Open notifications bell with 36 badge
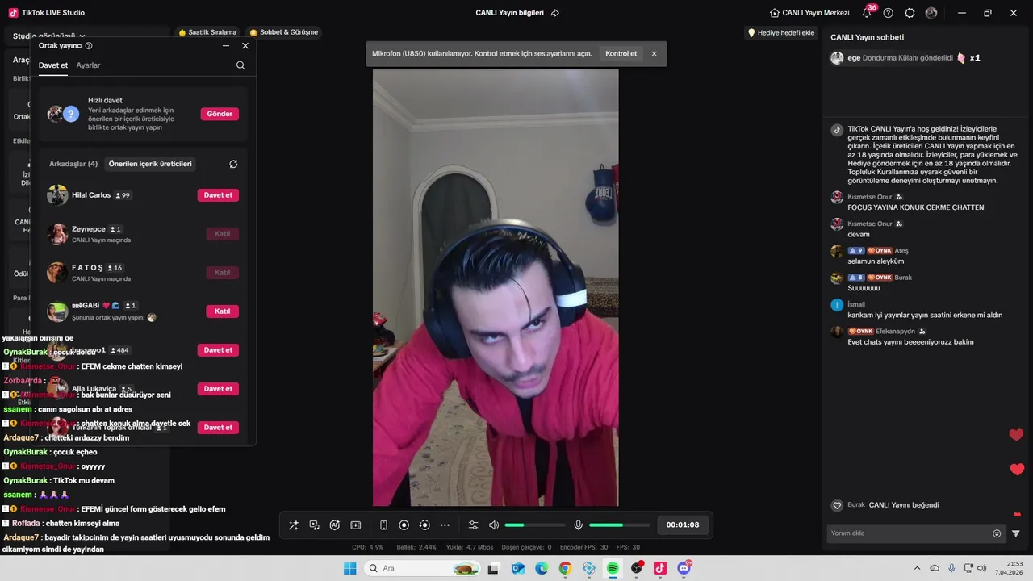 868,13
